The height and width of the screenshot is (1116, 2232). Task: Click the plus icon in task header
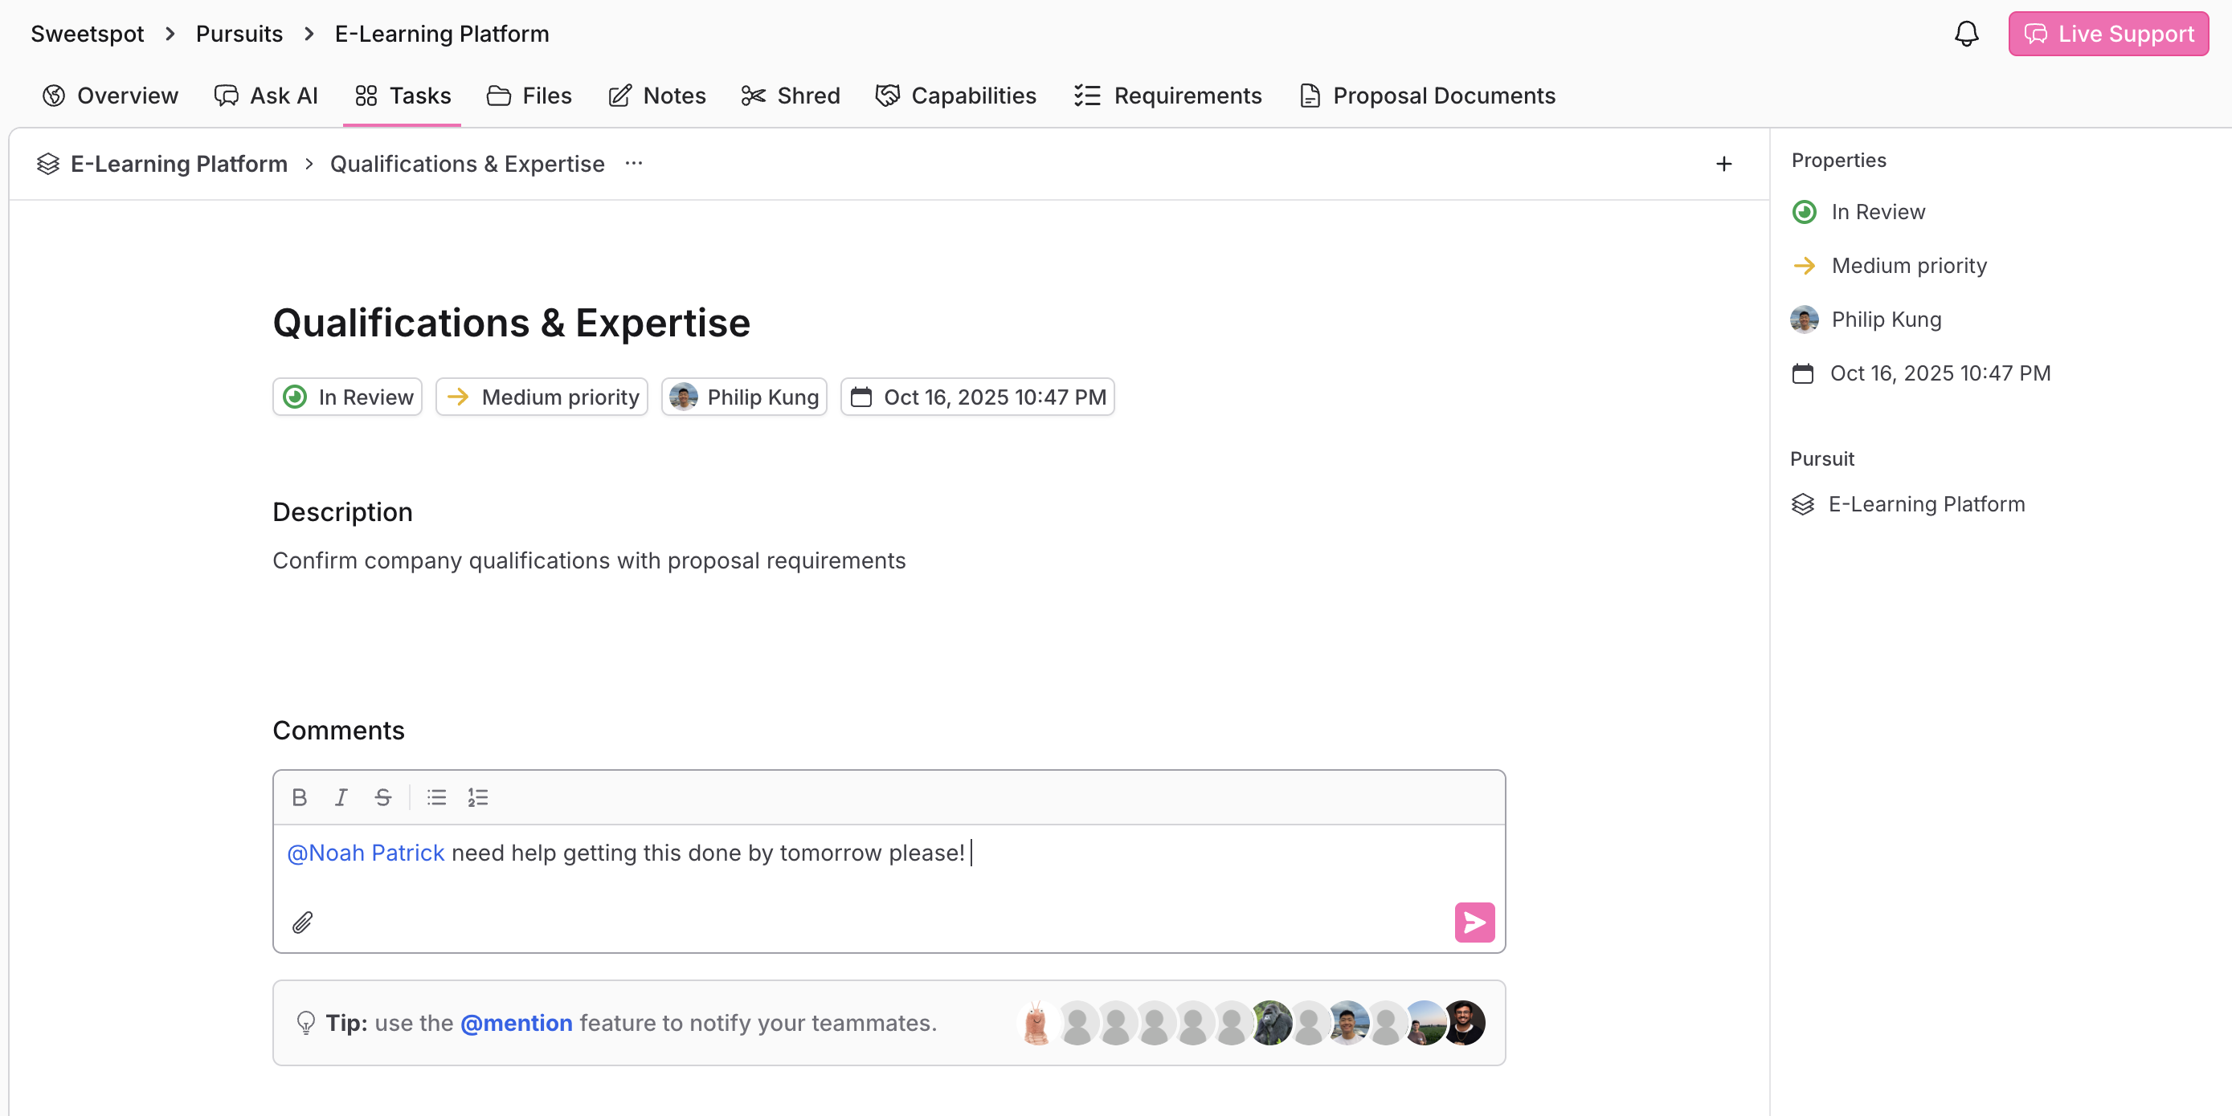pyautogui.click(x=1723, y=164)
